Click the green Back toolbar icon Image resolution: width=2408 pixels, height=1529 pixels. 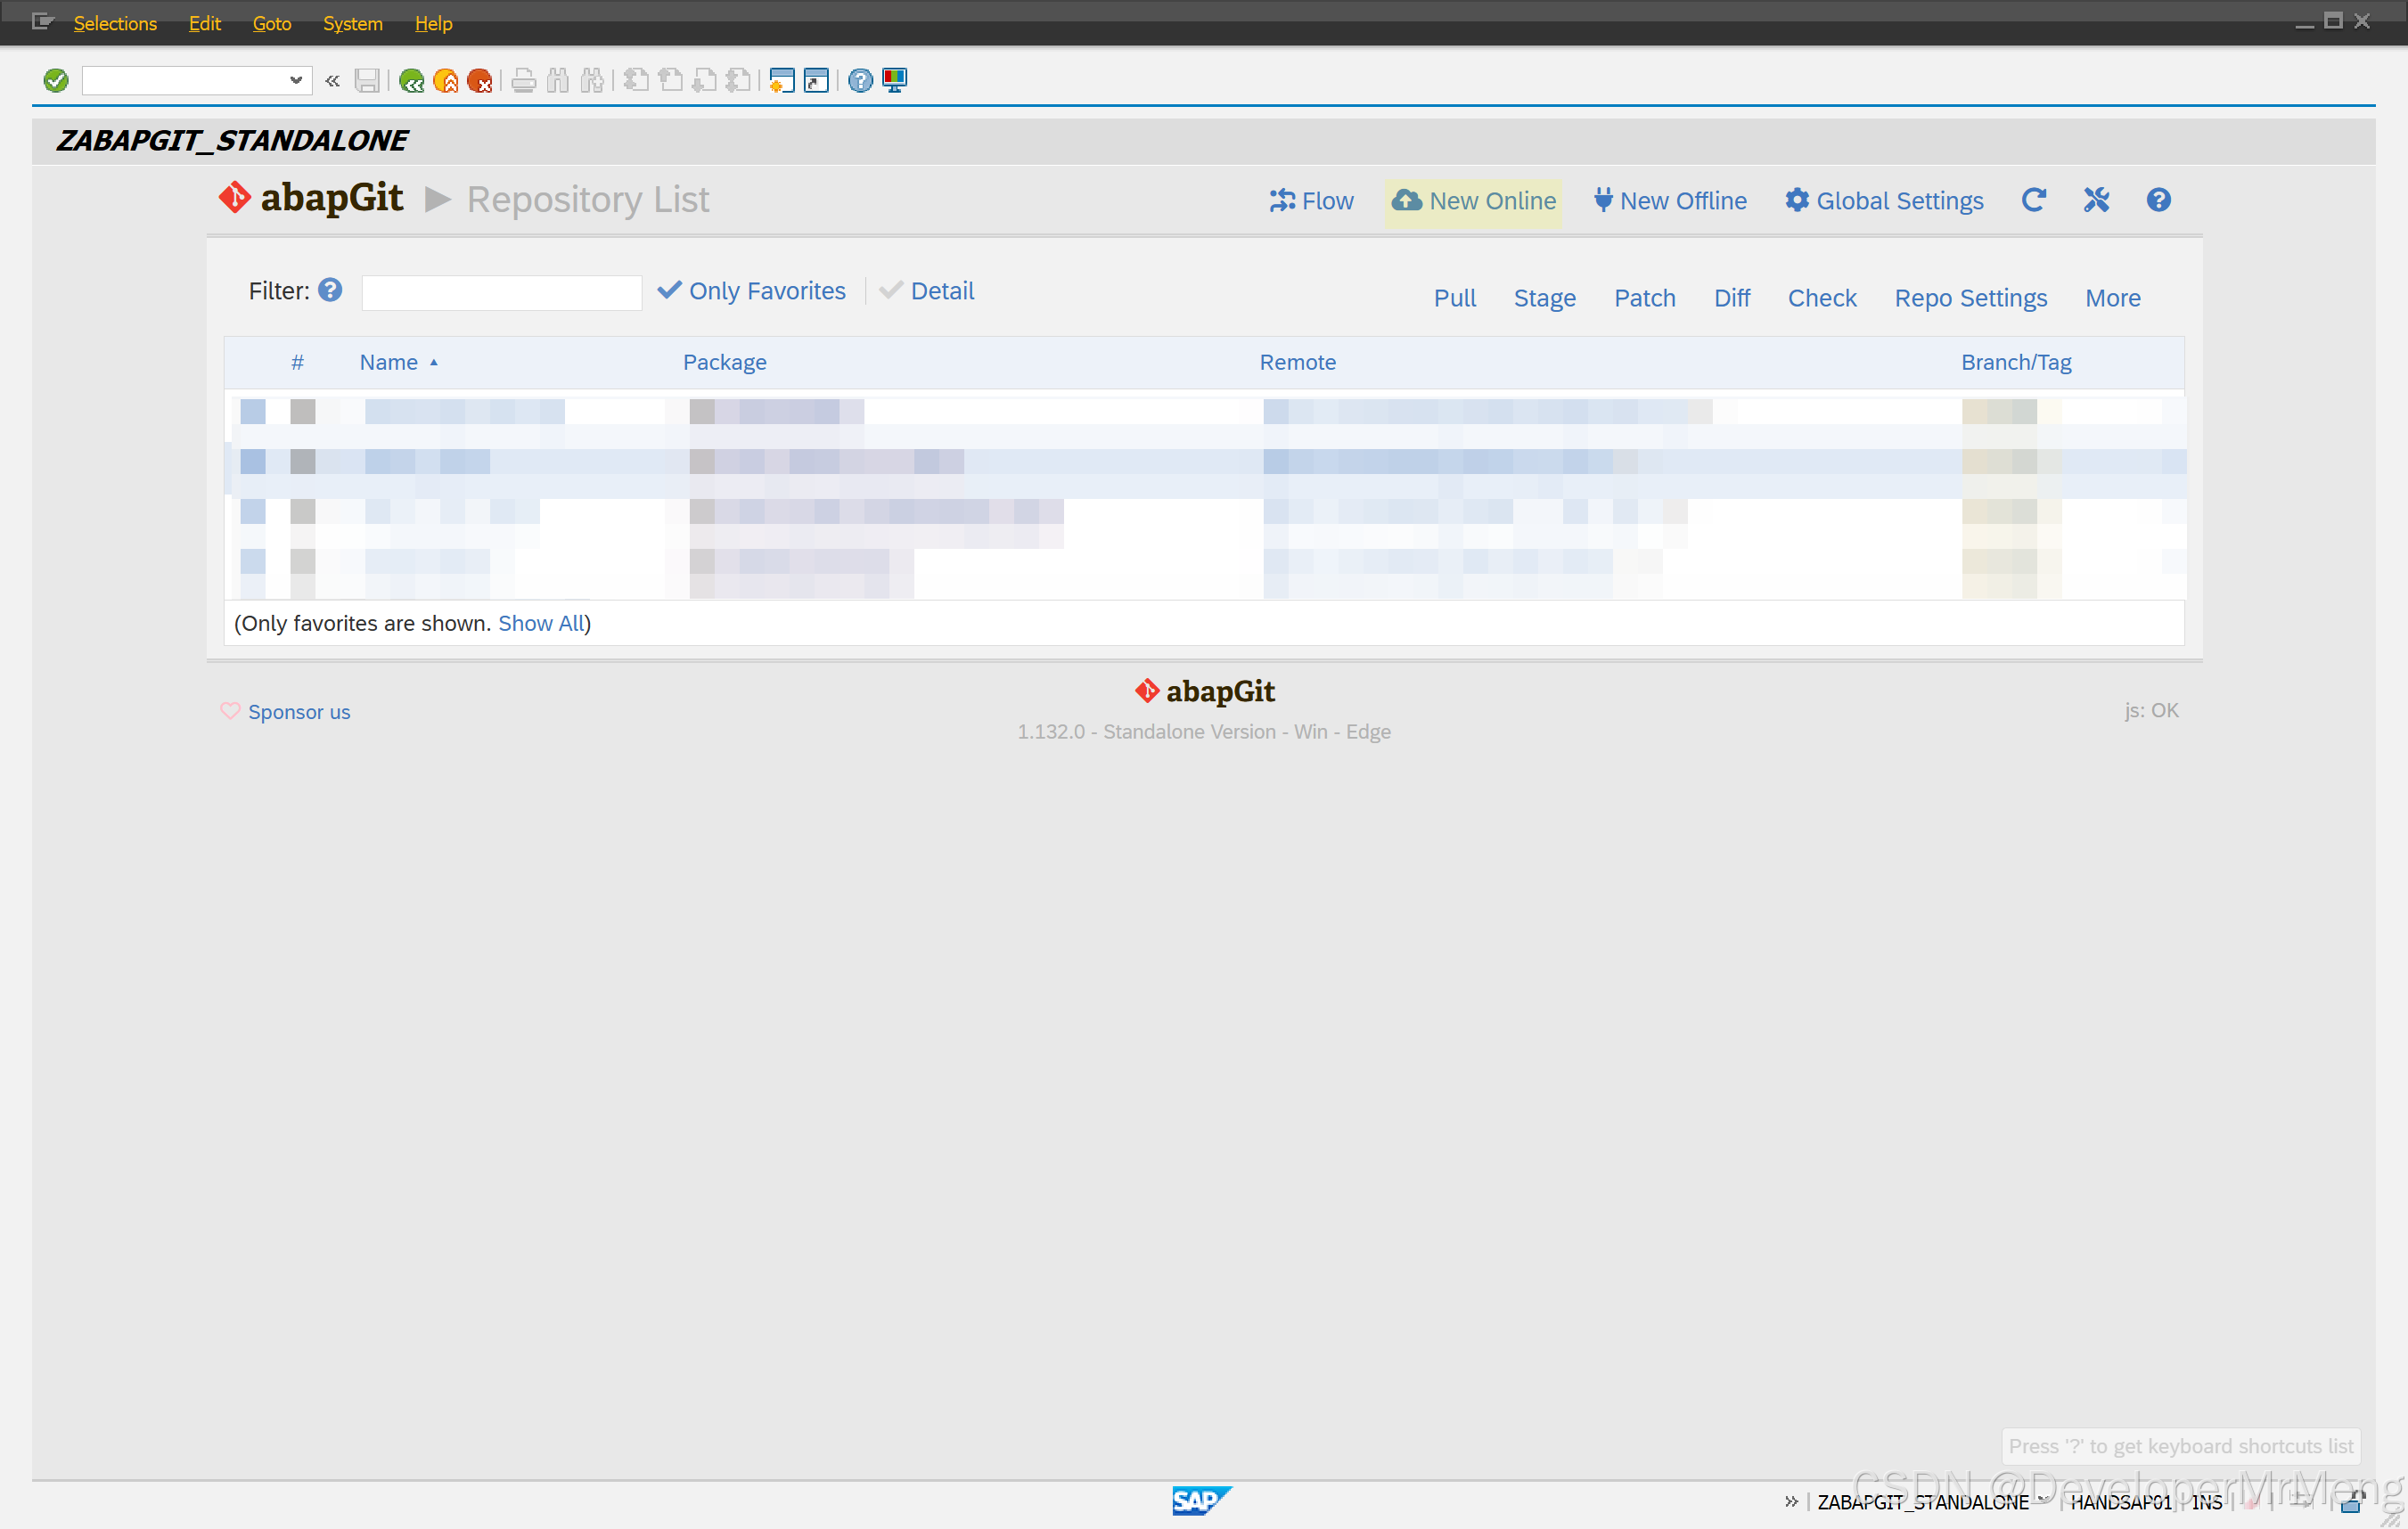(411, 81)
